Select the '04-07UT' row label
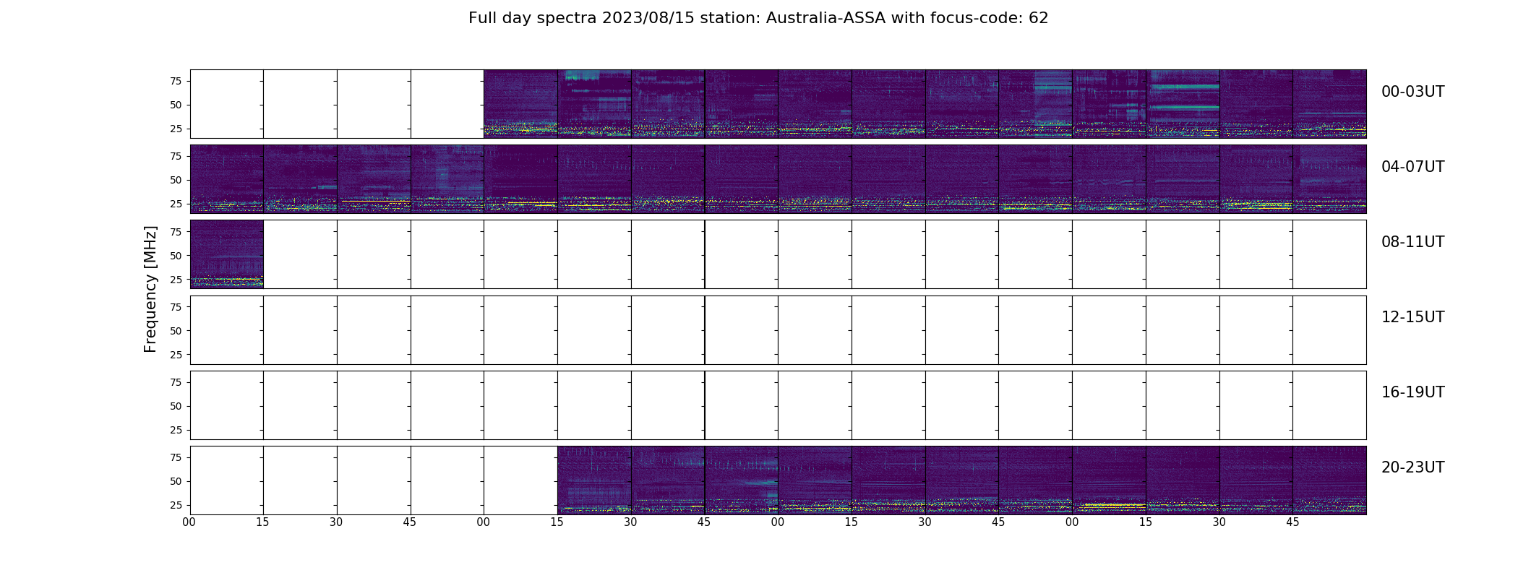1518x578 pixels. click(x=1412, y=167)
